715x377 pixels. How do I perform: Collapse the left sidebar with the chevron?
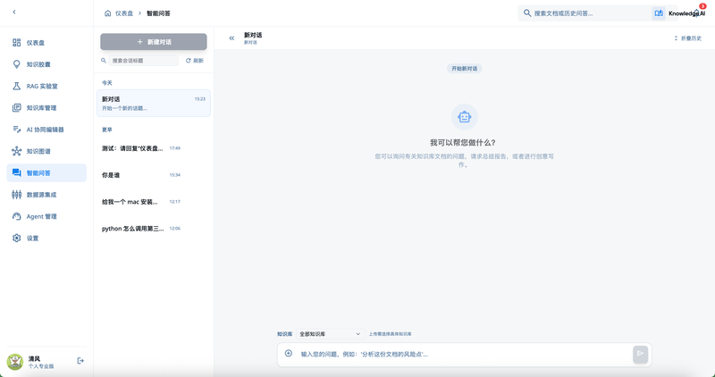coord(14,12)
